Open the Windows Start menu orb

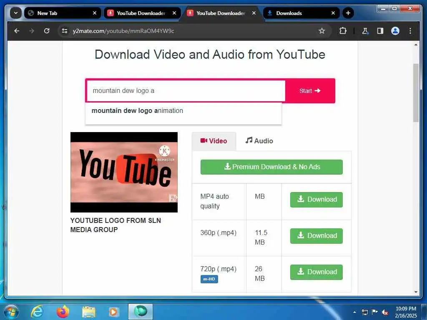[x=11, y=312]
